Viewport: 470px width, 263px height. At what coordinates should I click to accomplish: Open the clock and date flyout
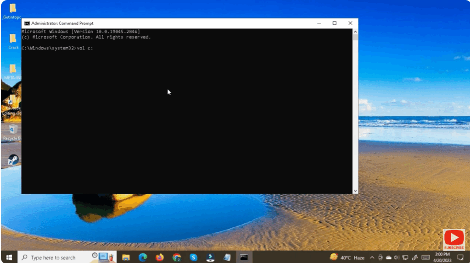[442, 257]
